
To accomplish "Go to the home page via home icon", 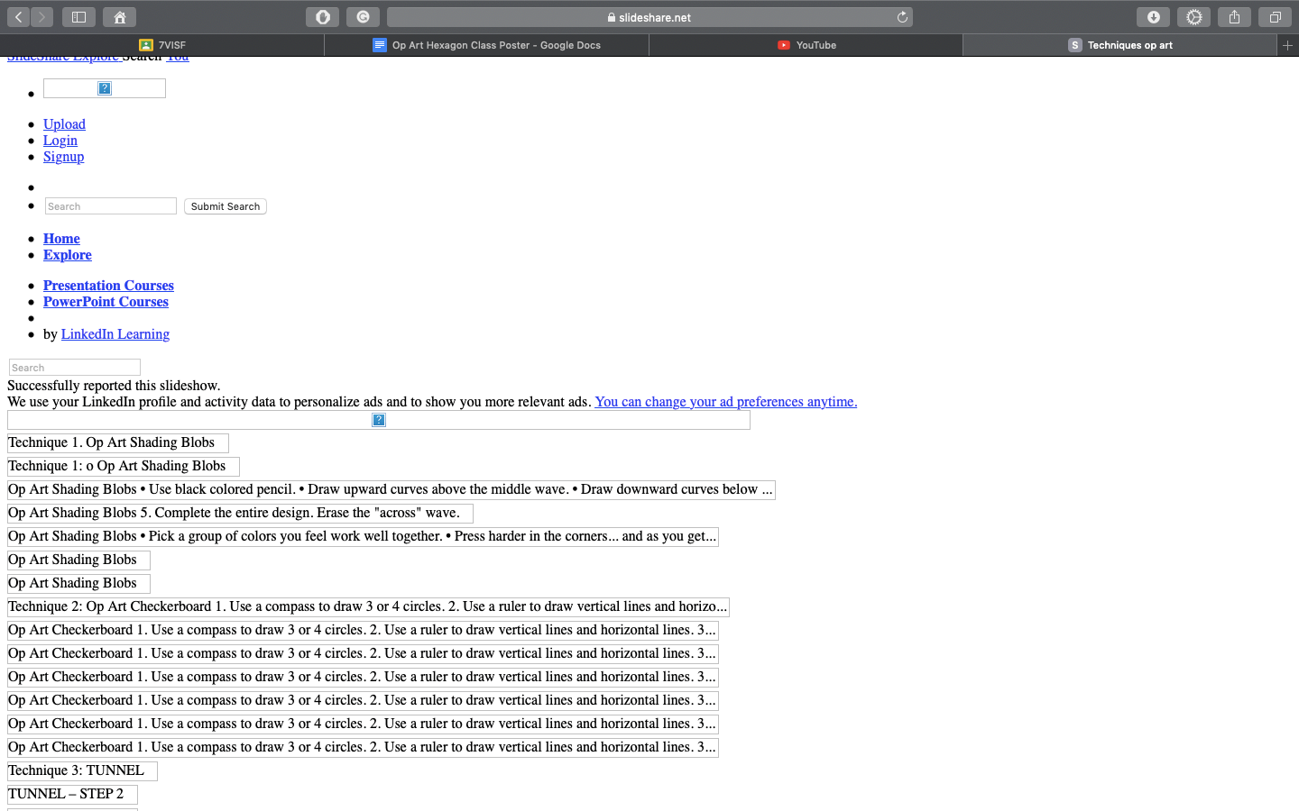I will (x=119, y=16).
